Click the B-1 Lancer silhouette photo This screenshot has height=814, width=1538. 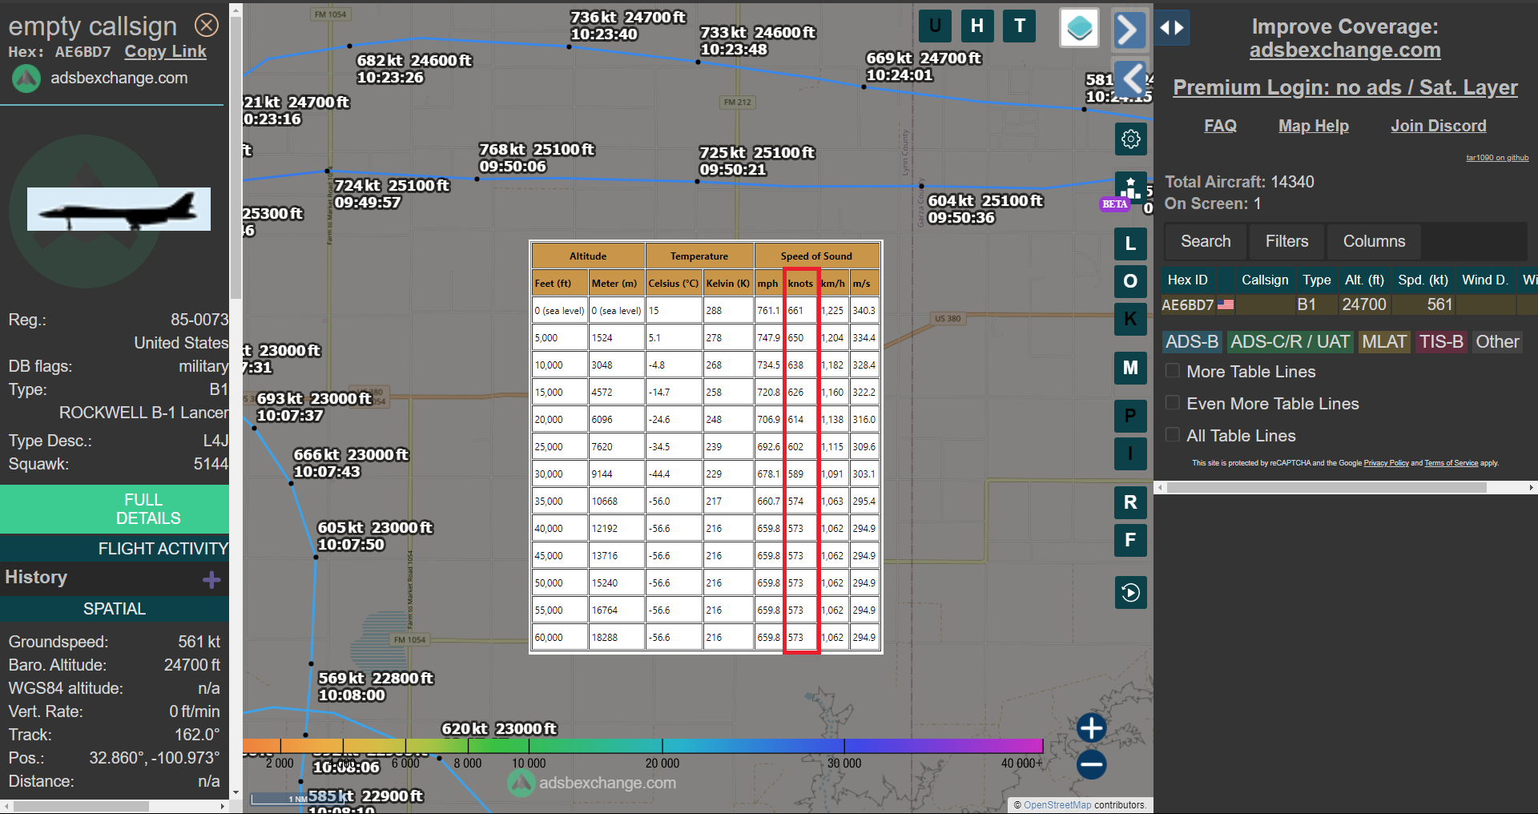119,209
